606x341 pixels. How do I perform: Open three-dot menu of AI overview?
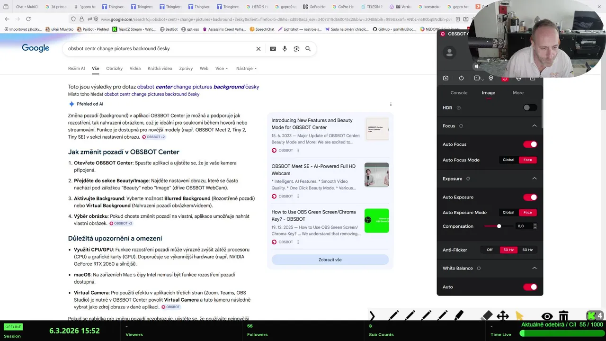click(391, 104)
